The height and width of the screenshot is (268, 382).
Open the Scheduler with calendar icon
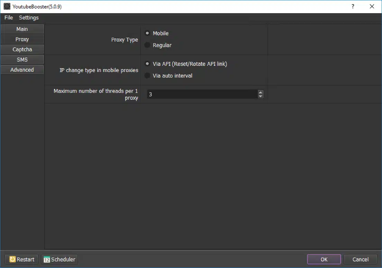(x=60, y=259)
